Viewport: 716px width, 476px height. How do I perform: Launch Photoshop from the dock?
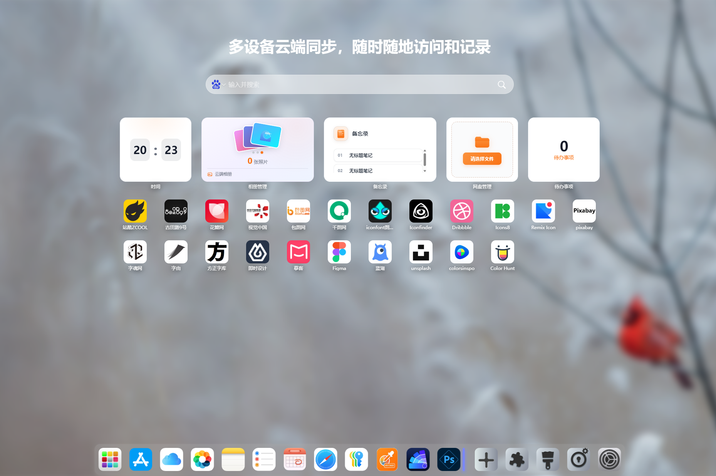pos(449,459)
